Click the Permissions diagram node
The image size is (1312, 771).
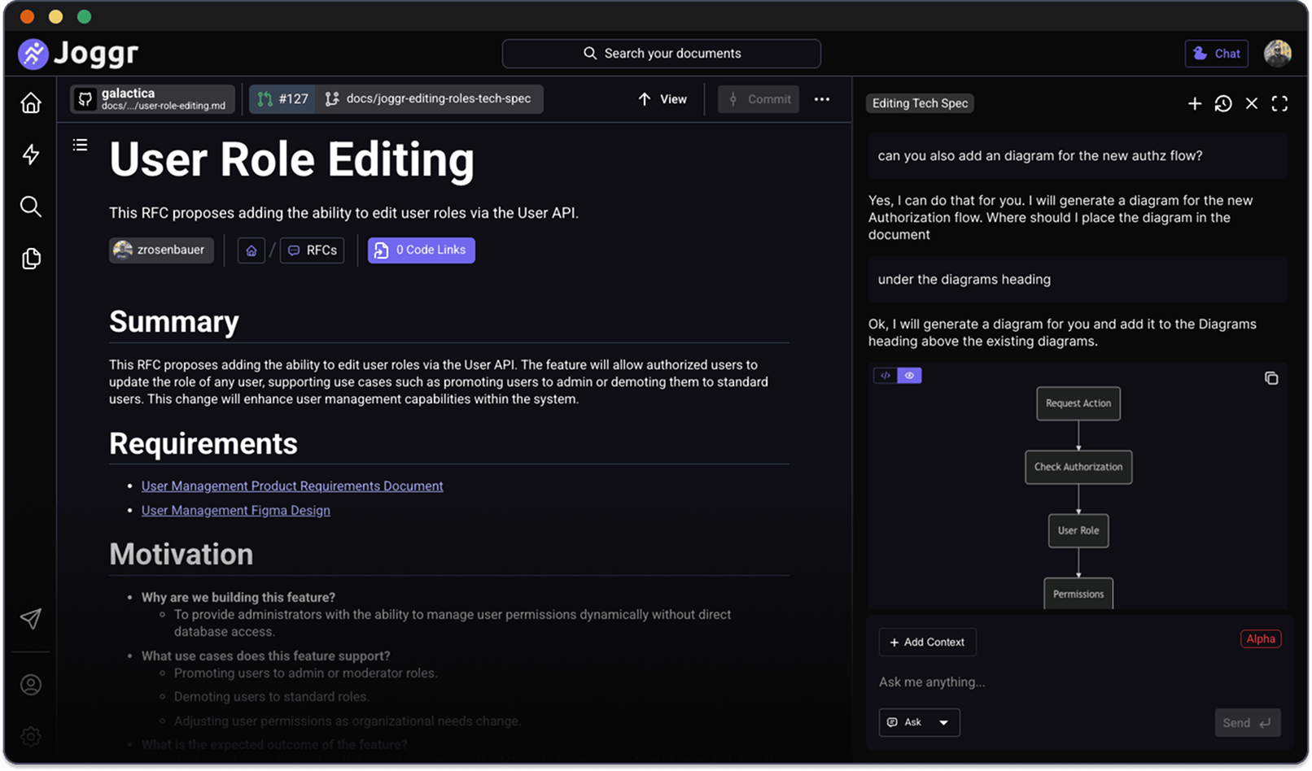pos(1078,594)
